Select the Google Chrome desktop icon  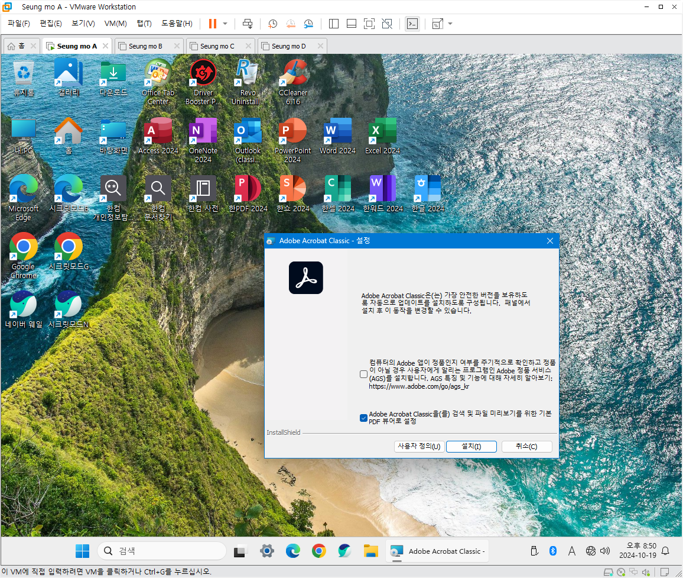tap(24, 256)
